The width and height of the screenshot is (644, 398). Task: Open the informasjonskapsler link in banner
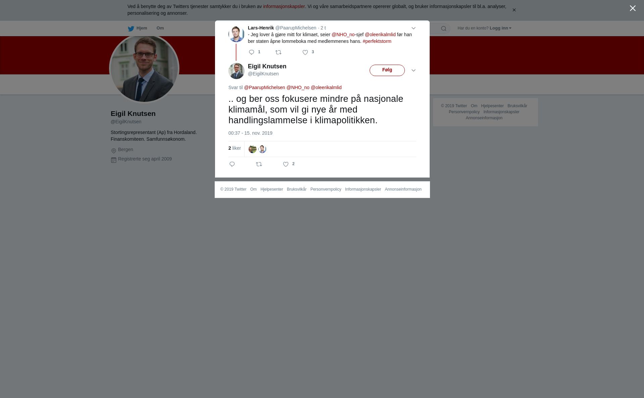284,6
